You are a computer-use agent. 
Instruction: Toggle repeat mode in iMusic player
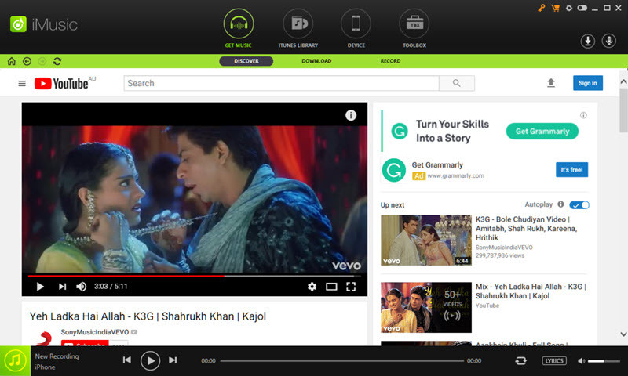(x=520, y=361)
